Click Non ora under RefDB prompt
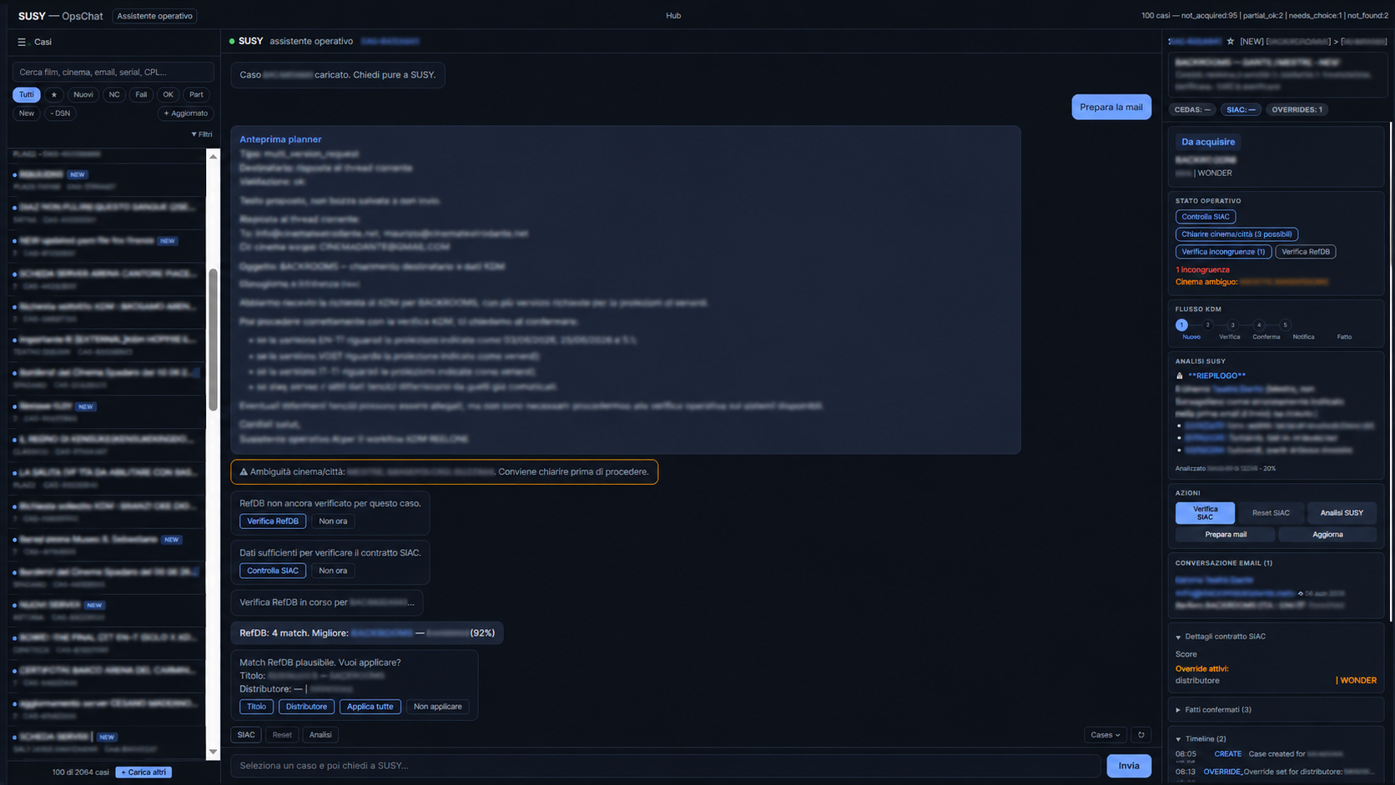Viewport: 1395px width, 785px height. click(x=333, y=521)
